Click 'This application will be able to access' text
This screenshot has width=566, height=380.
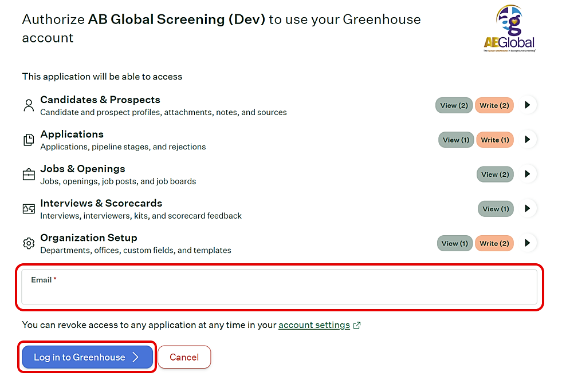[102, 77]
